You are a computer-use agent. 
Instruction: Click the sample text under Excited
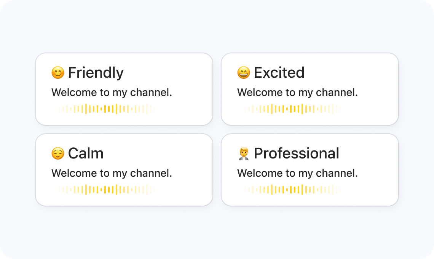tap(297, 93)
